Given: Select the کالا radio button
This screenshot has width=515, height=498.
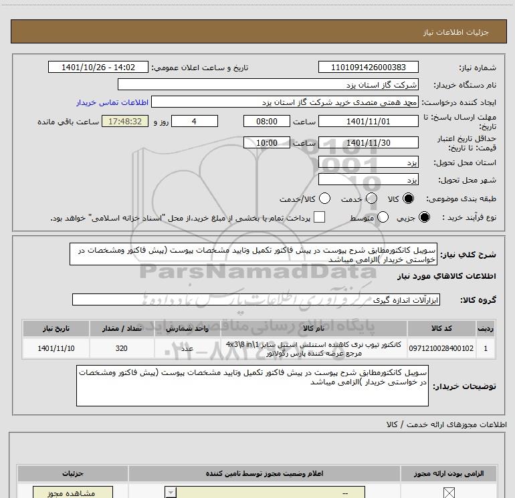Looking at the screenshot, I should [408, 199].
